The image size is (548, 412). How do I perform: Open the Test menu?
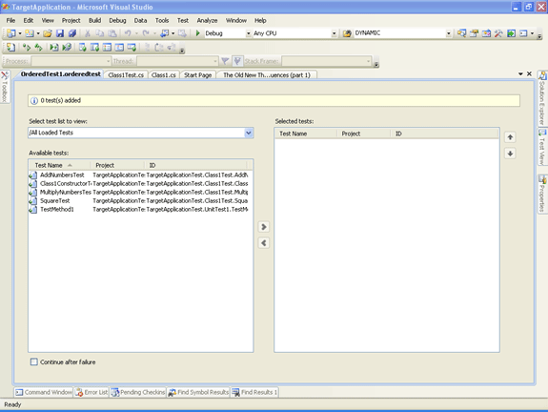point(183,20)
